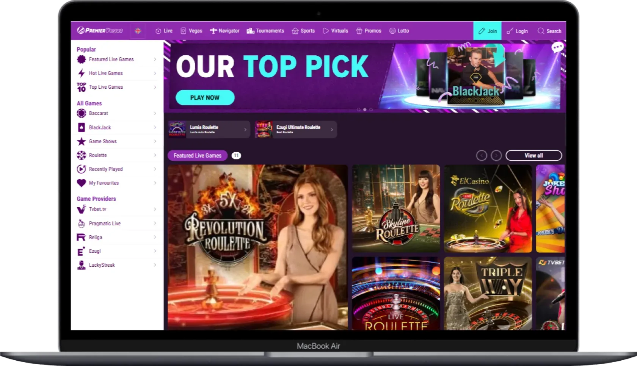Click the LuckyStreak text label

(102, 265)
